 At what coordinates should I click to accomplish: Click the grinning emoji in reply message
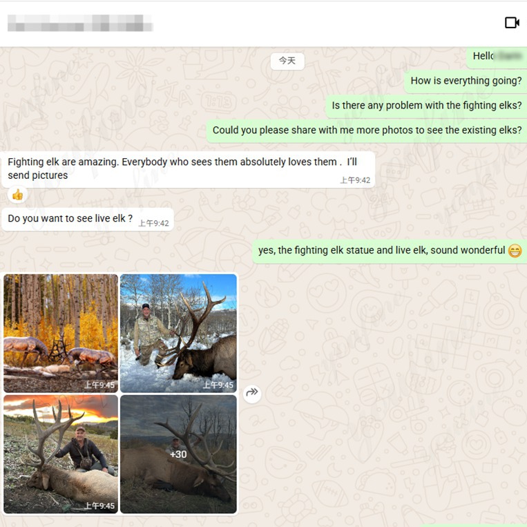[x=515, y=251]
